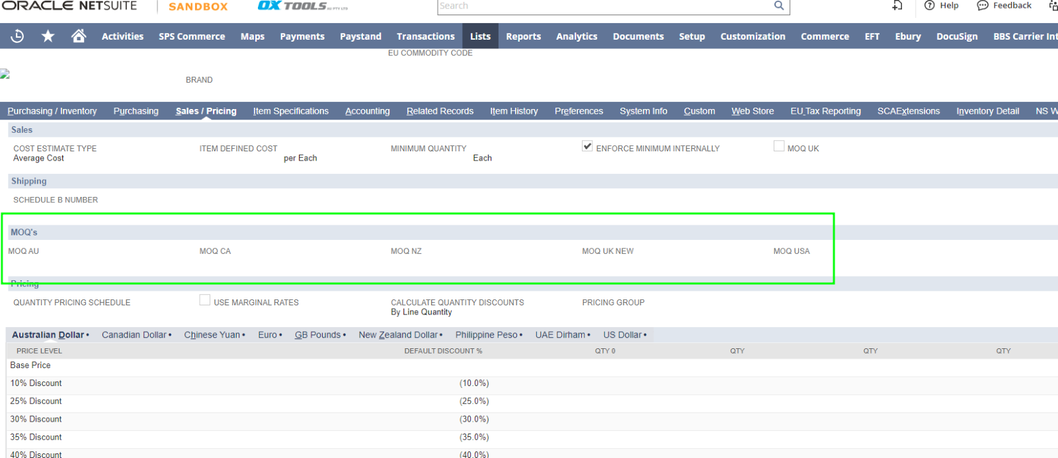The width and height of the screenshot is (1058, 458).
Task: Click the broken item image thumbnail
Action: pyautogui.click(x=5, y=74)
